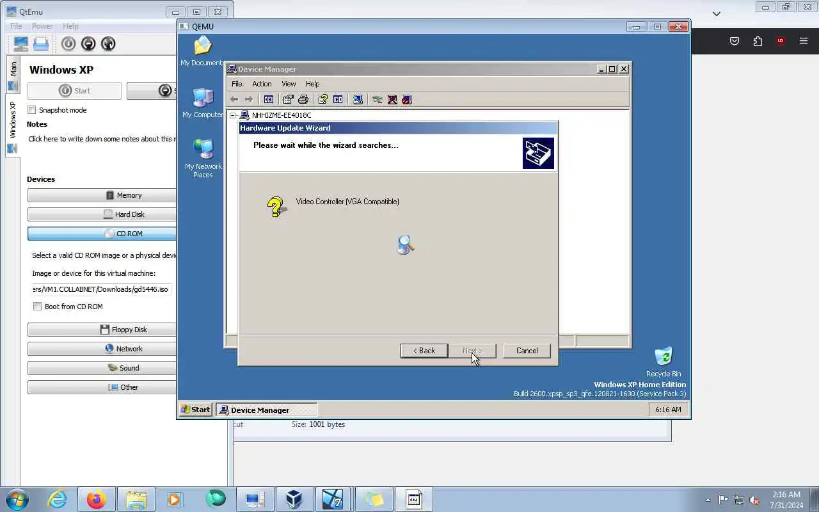This screenshot has width=819, height=512.
Task: Open Properties icon in Device Manager toolbar
Action: pos(288,99)
